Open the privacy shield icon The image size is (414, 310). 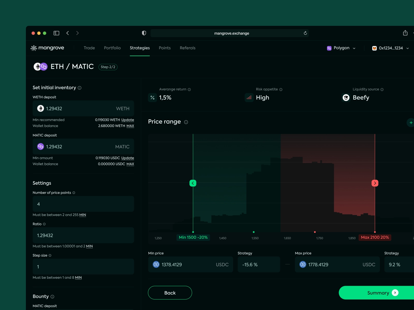tap(144, 33)
